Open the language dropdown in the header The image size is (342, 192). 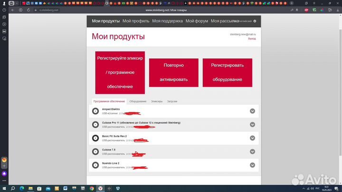pyautogui.click(x=255, y=21)
